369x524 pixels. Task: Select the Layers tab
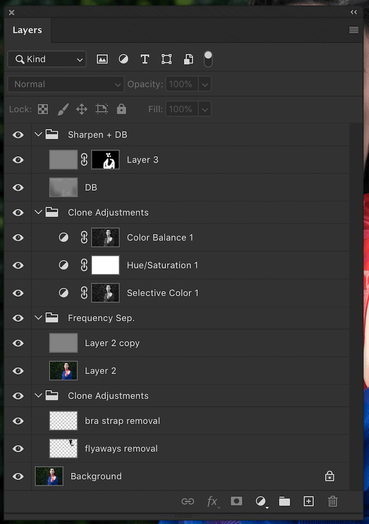27,30
